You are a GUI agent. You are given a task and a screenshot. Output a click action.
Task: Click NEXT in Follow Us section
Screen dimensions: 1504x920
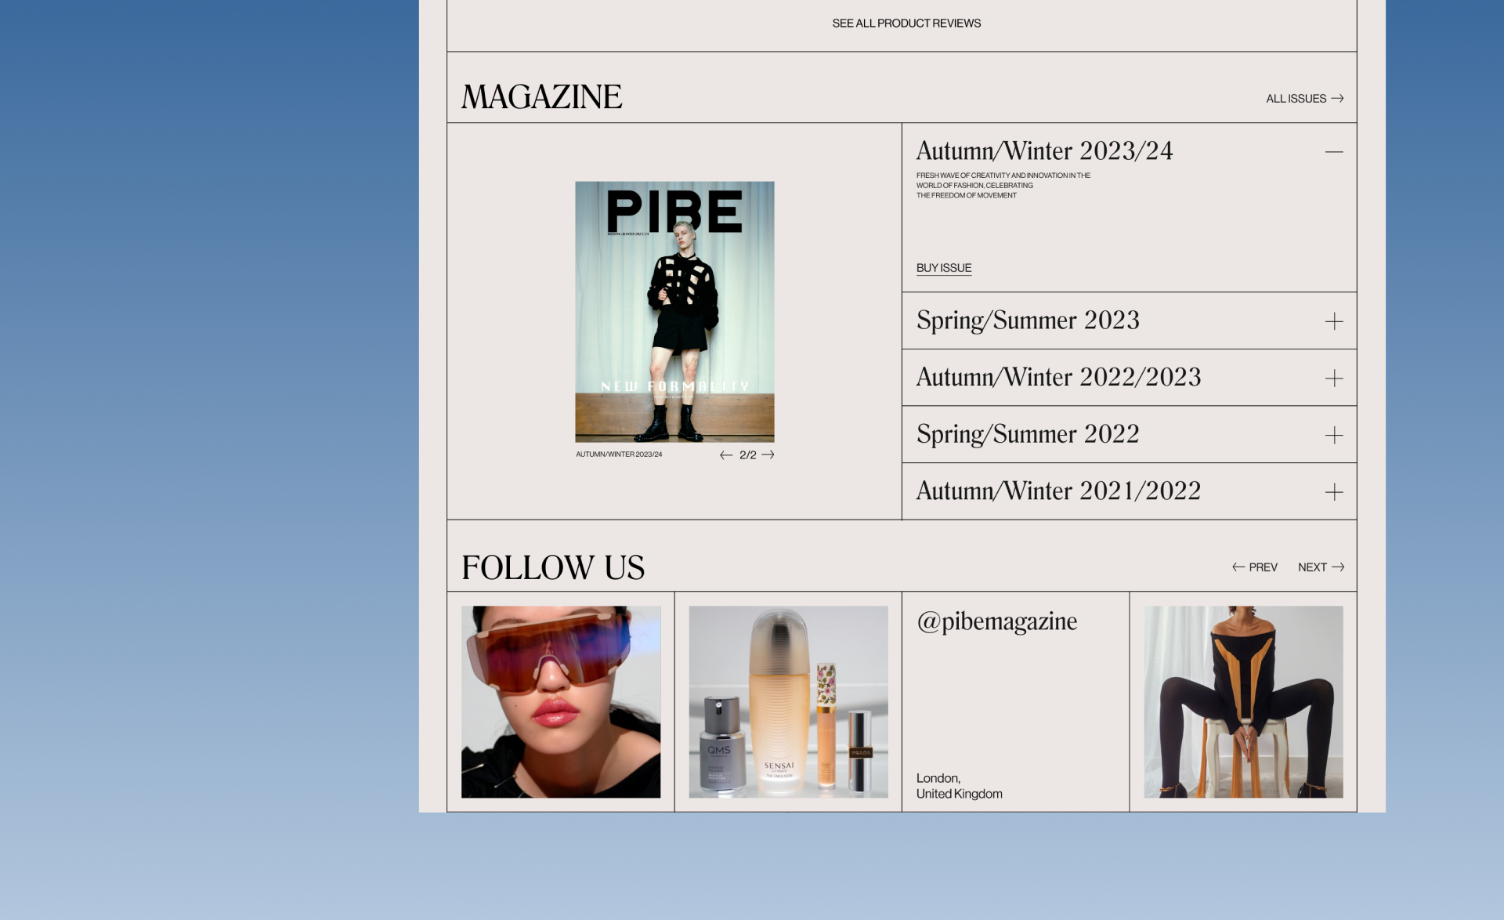coord(1321,567)
